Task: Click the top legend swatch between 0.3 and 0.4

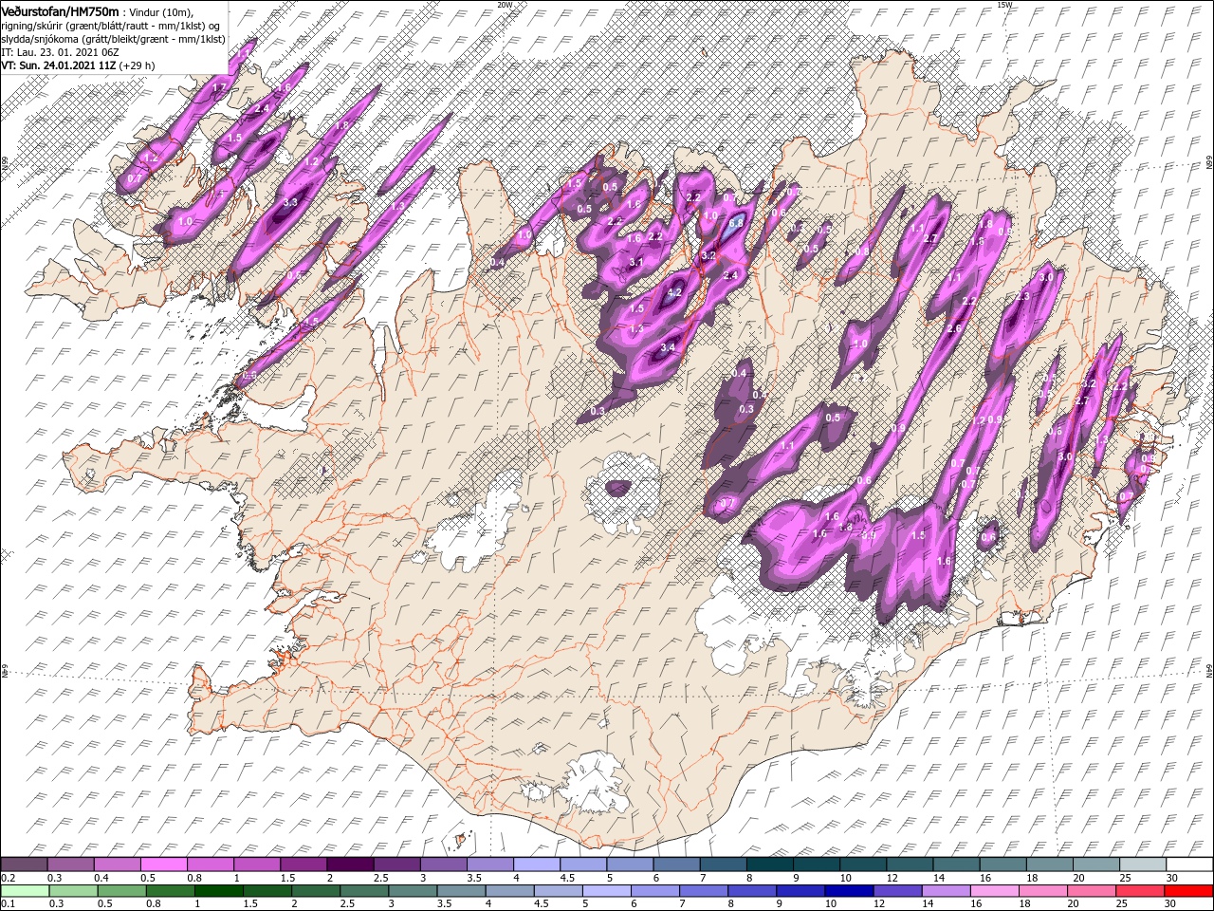Action: click(71, 865)
